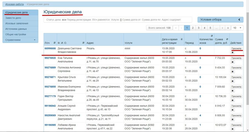249x132 pixels.
Task: Expand the Условия отбора filter panel
Action: tap(220, 20)
